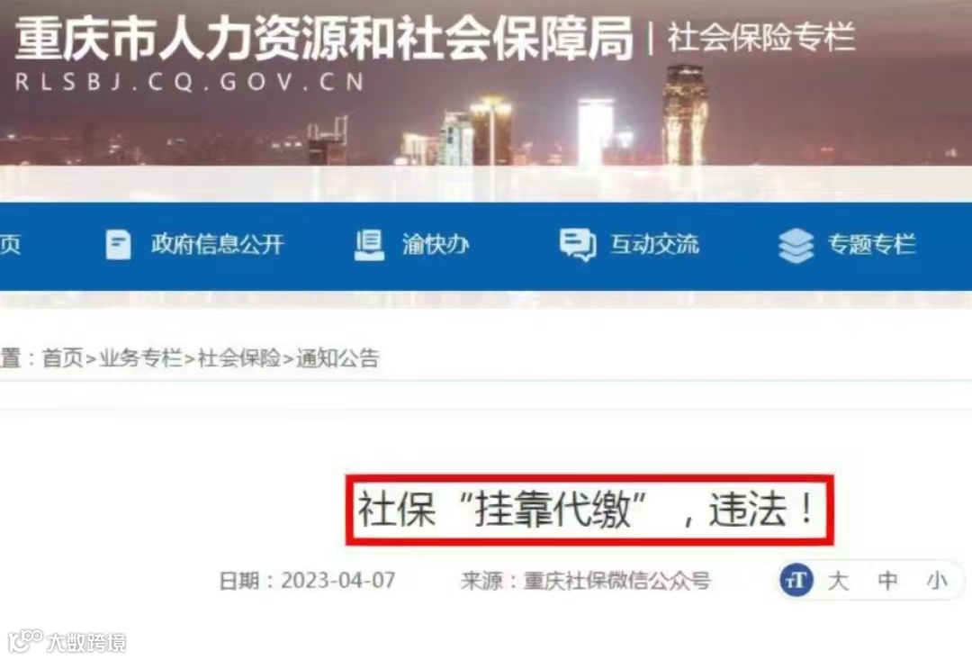Set font size to 小
Image resolution: width=972 pixels, height=660 pixels.
point(937,582)
